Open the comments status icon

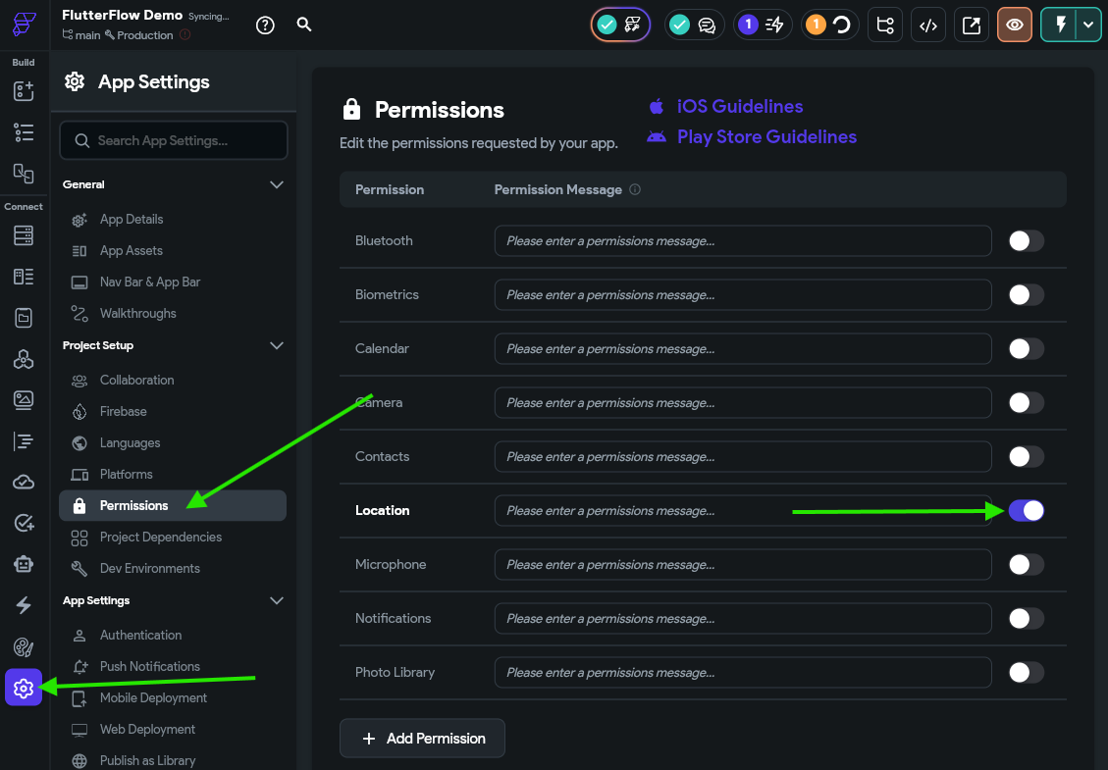(x=694, y=26)
